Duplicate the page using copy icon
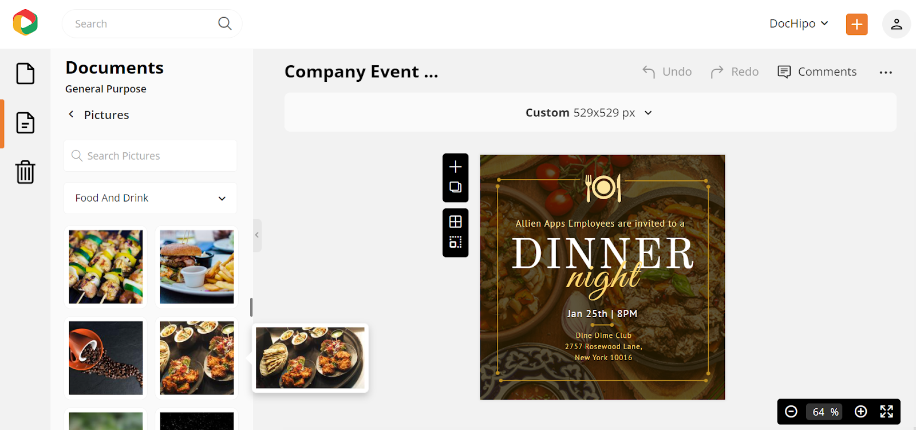 pyautogui.click(x=456, y=187)
